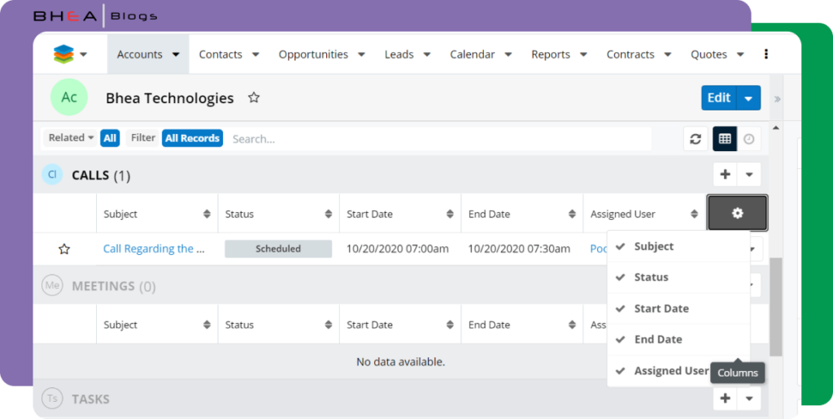
Task: Open the Call Regarding the ... link
Action: pyautogui.click(x=154, y=248)
